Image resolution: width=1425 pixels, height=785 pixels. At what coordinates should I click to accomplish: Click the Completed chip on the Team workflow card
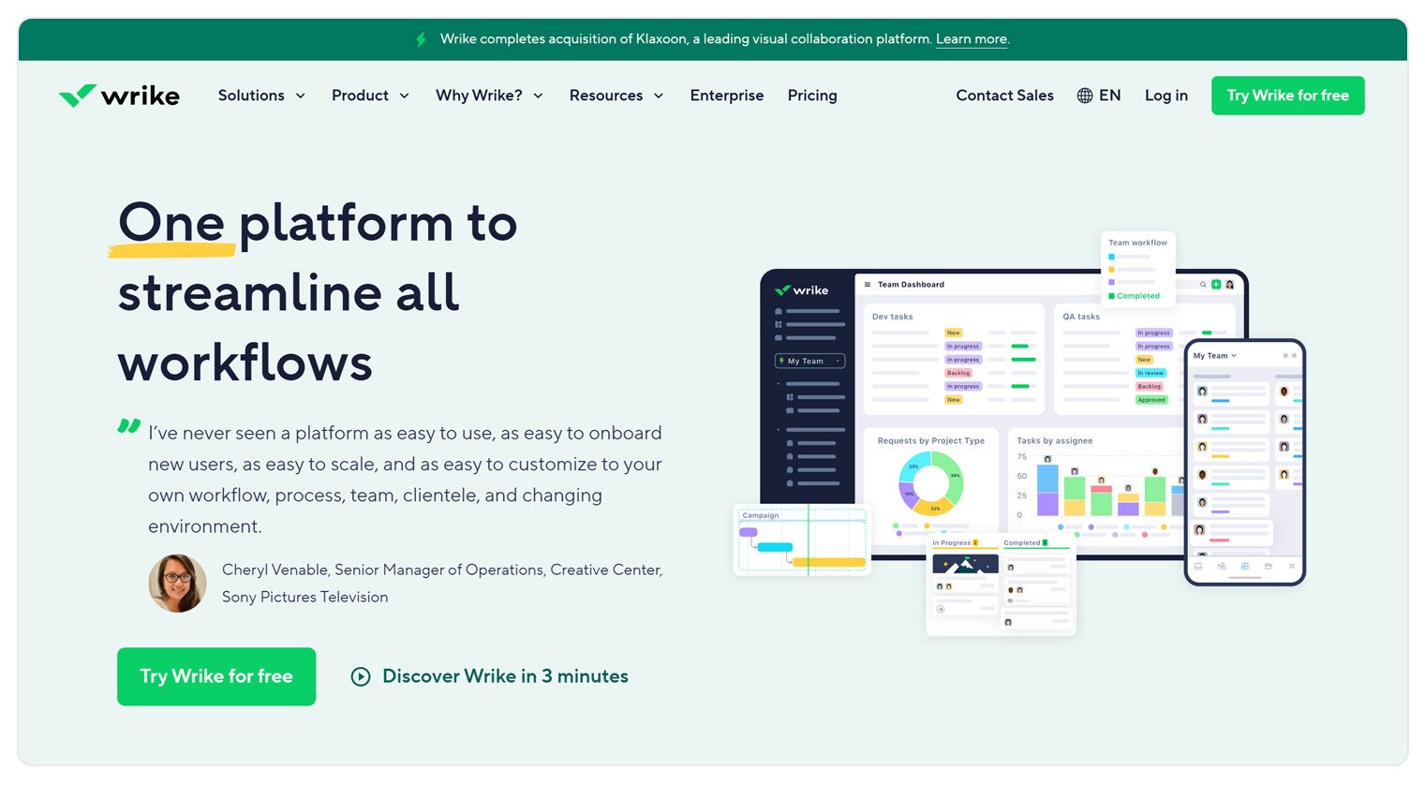1136,295
